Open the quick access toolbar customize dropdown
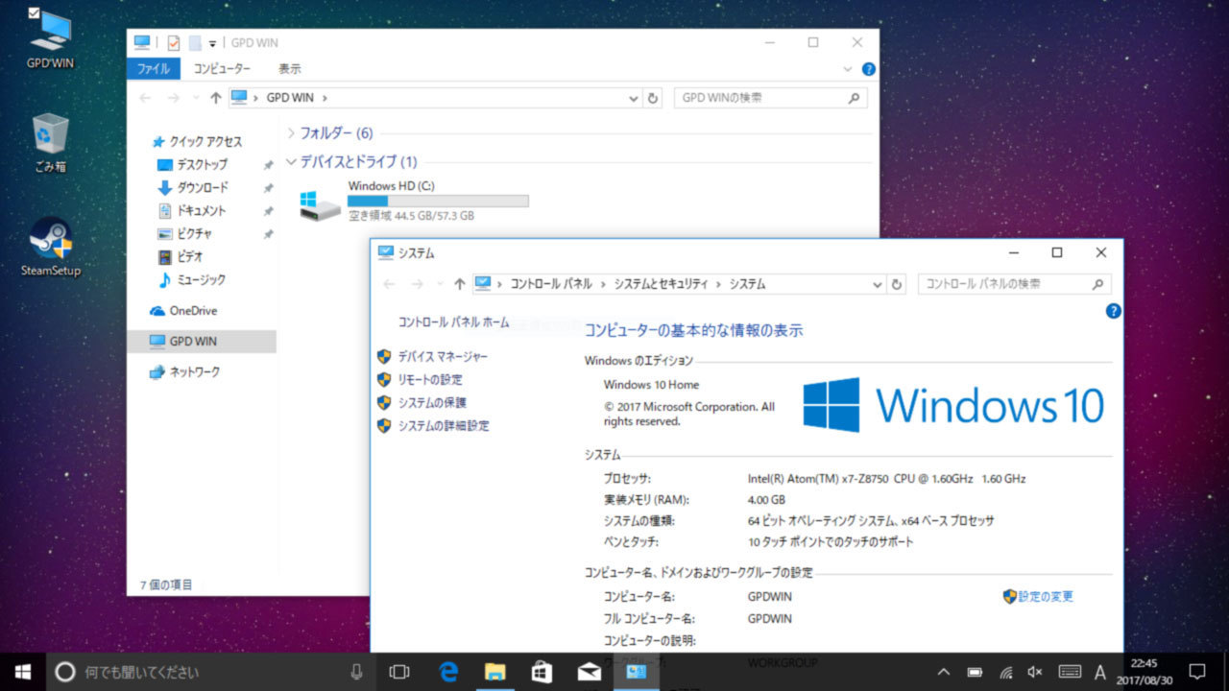 click(212, 43)
